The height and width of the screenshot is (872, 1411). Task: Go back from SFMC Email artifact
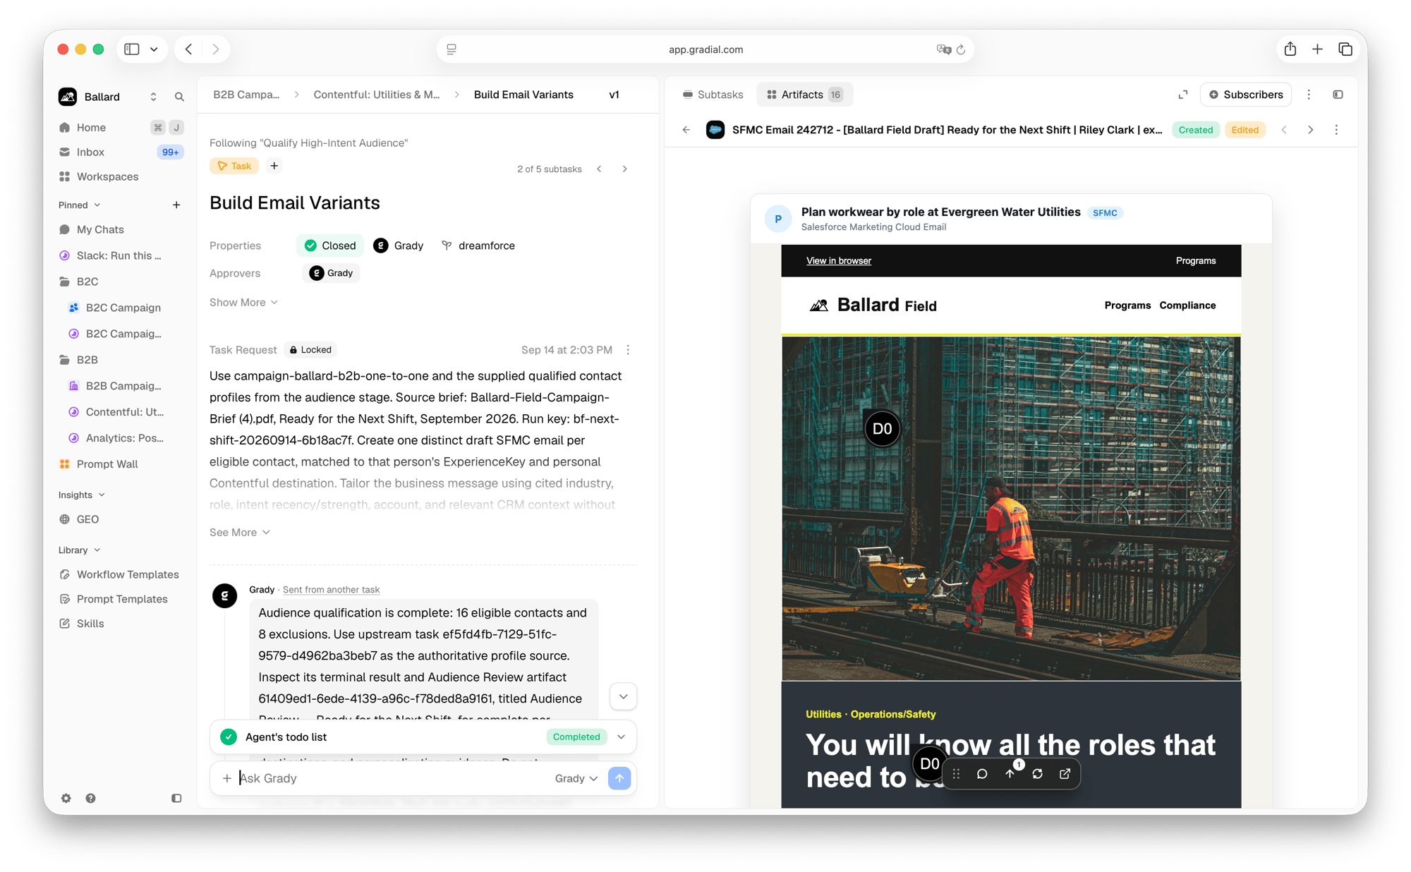686,130
